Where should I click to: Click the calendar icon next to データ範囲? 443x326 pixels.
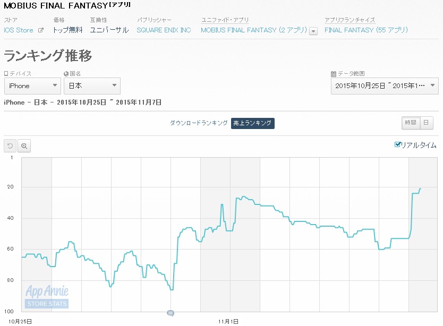pos(334,74)
